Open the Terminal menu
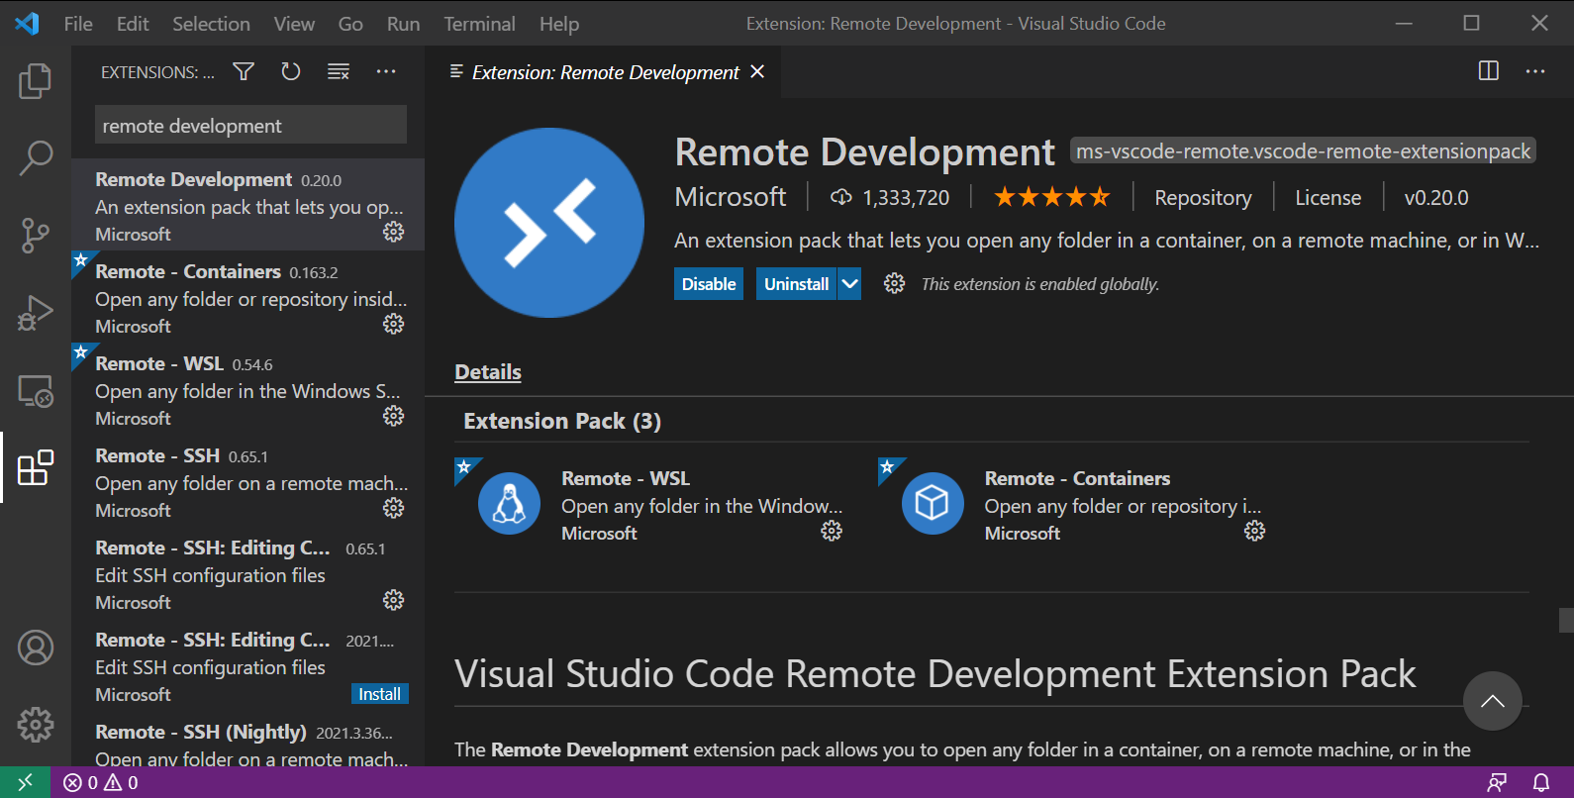 tap(479, 24)
